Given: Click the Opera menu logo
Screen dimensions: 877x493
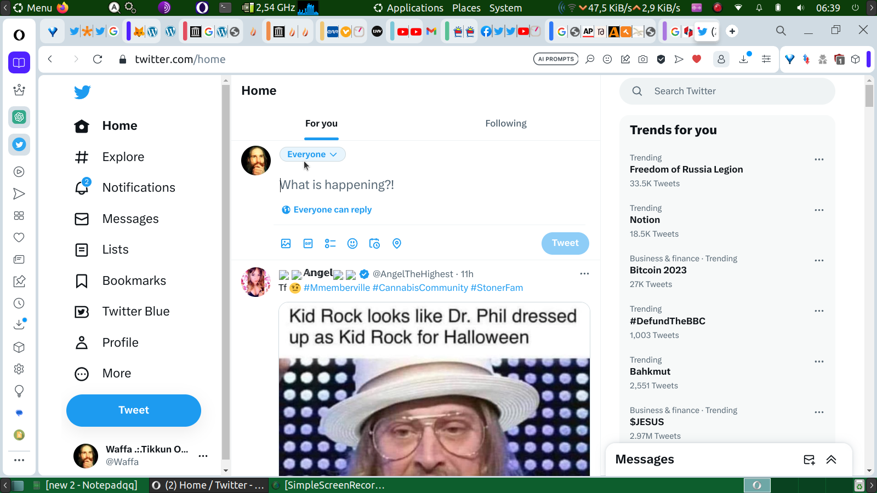Looking at the screenshot, I should coord(19,35).
